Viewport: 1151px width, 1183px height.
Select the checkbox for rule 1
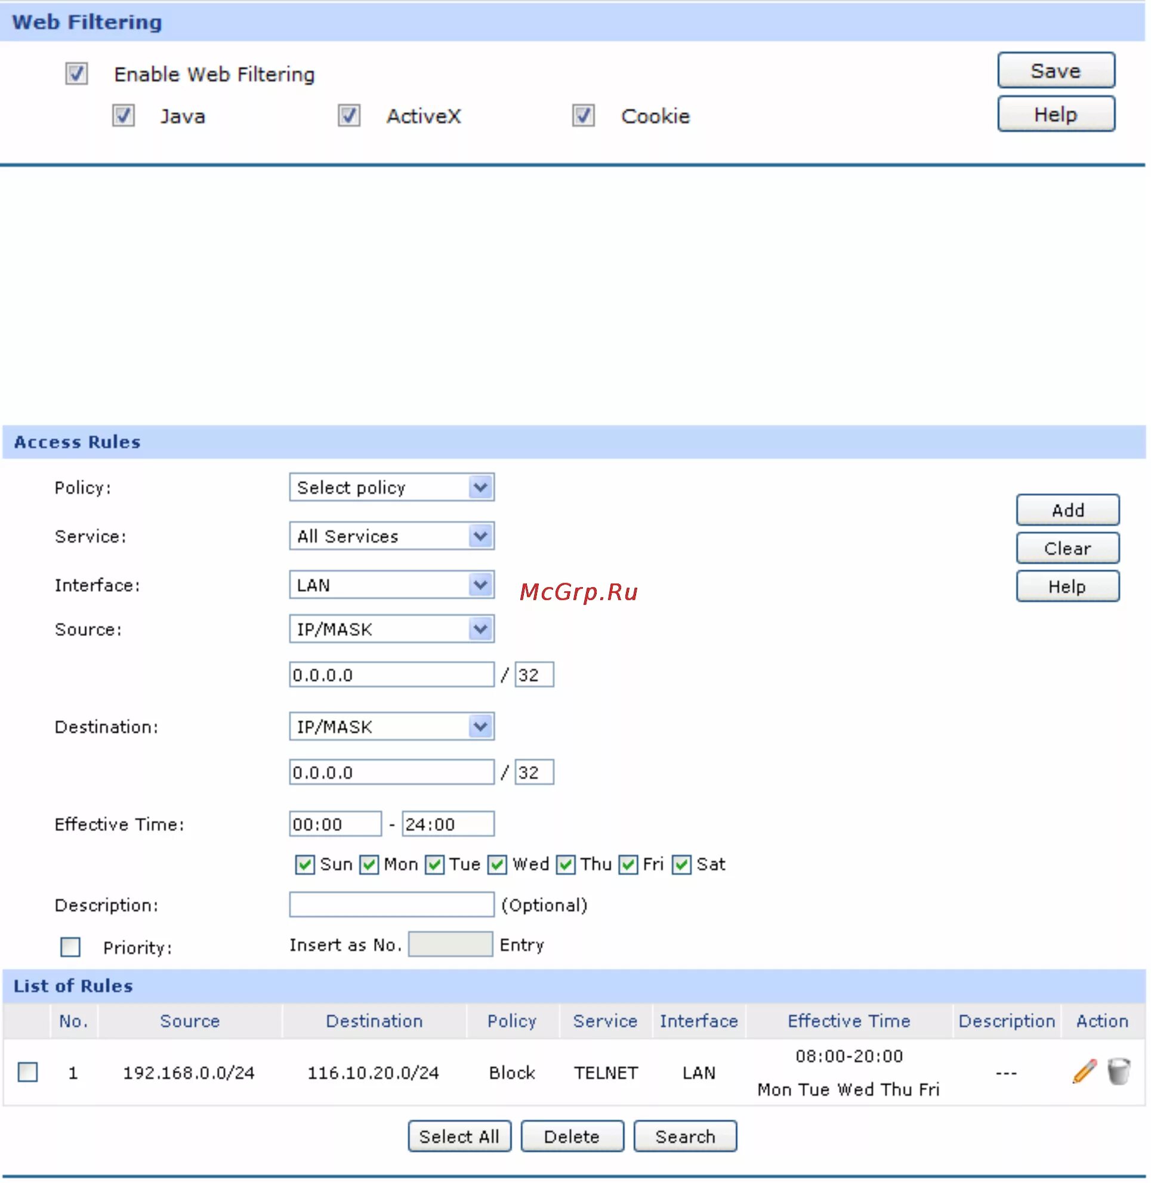pos(28,1072)
